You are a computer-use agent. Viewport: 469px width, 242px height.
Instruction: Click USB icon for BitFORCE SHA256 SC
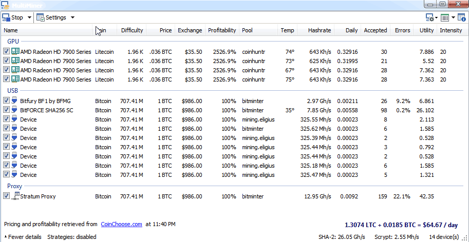[x=14, y=110]
